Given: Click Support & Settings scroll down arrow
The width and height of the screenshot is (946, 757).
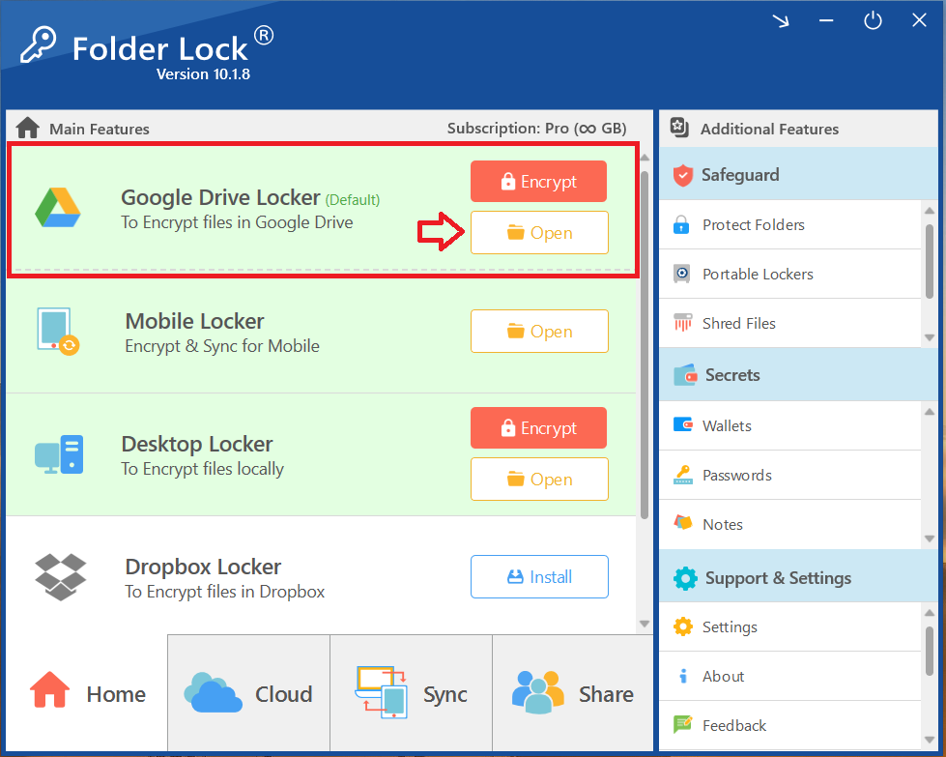Looking at the screenshot, I should point(930,741).
